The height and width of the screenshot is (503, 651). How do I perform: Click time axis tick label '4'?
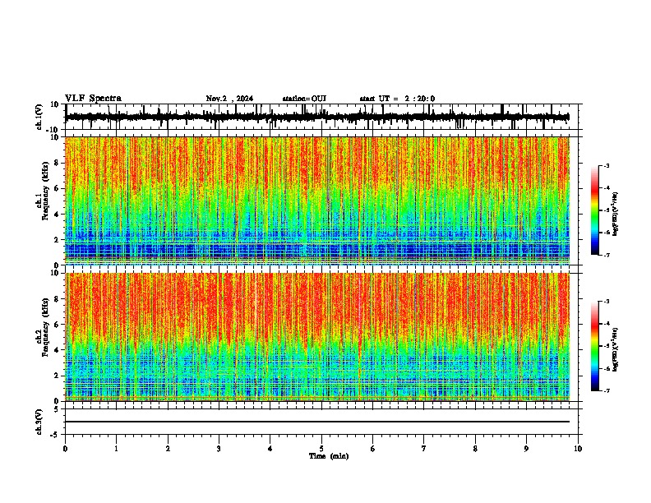tap(270, 449)
